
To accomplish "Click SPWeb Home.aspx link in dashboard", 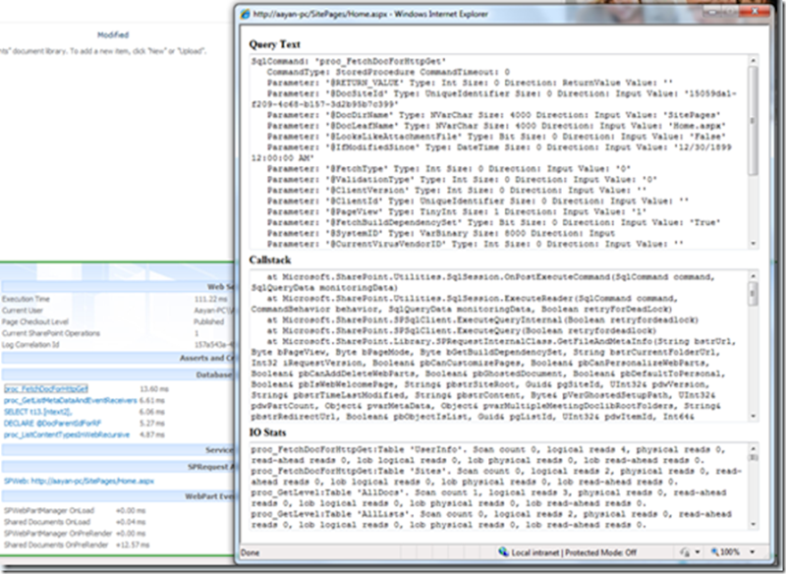I will pos(79,481).
